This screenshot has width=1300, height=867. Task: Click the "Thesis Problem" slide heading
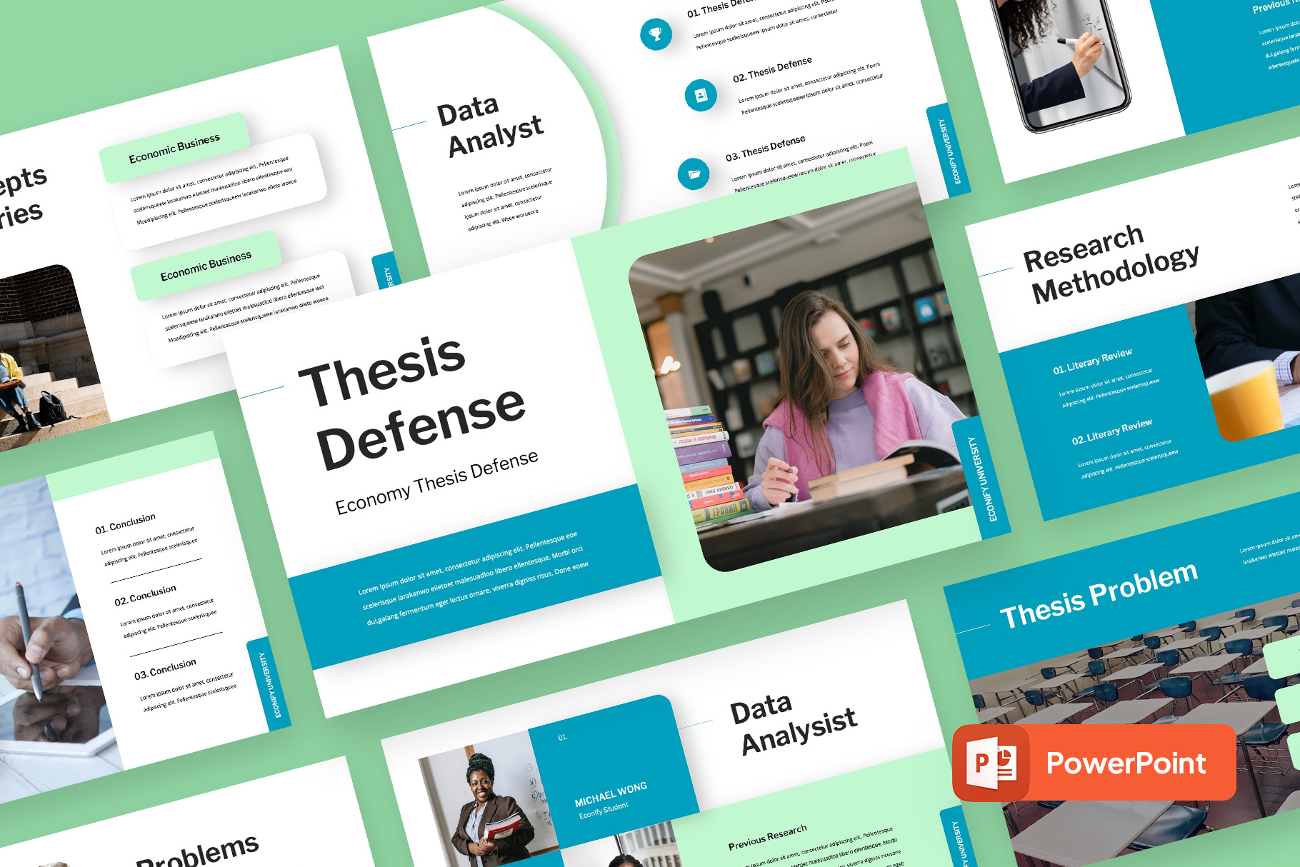[1098, 595]
